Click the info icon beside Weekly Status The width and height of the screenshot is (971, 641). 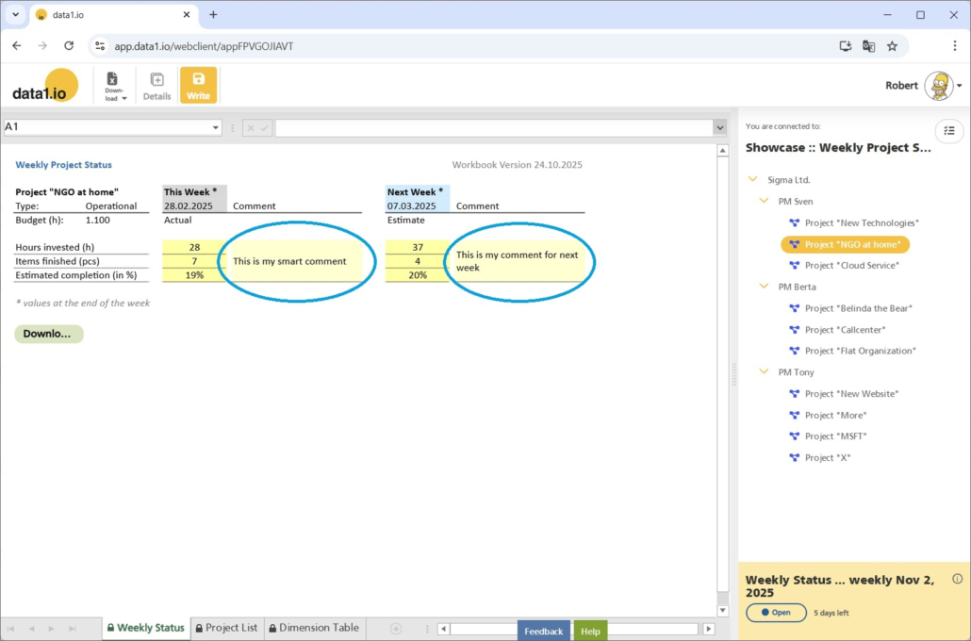957,579
